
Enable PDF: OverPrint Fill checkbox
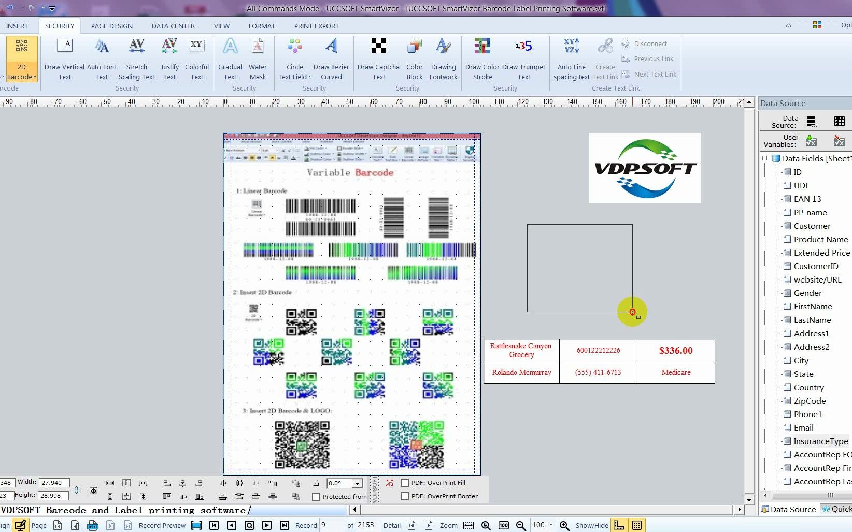(x=405, y=483)
